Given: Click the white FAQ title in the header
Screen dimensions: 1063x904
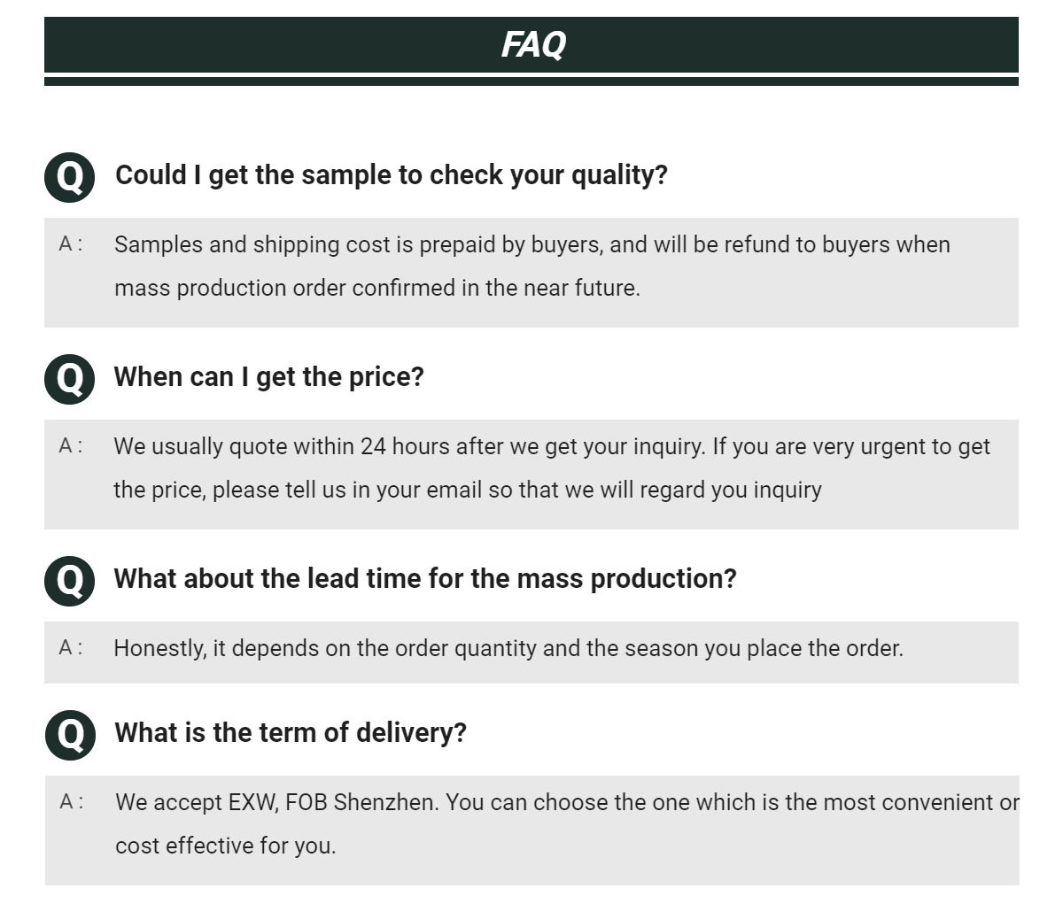Looking at the screenshot, I should click(x=532, y=44).
